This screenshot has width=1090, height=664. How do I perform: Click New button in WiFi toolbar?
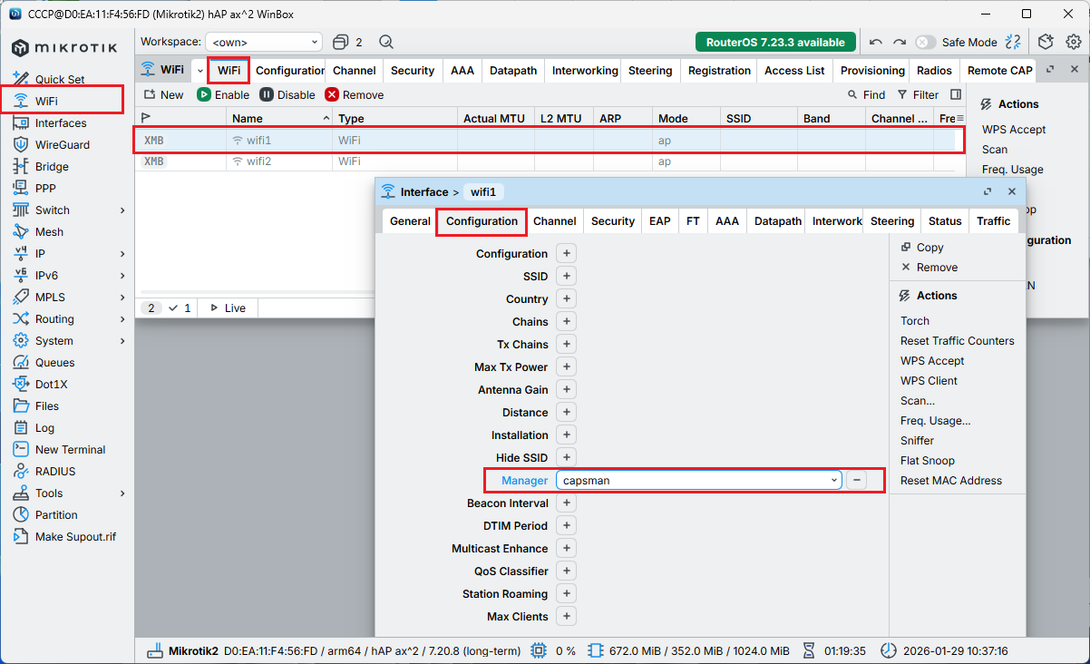point(163,94)
